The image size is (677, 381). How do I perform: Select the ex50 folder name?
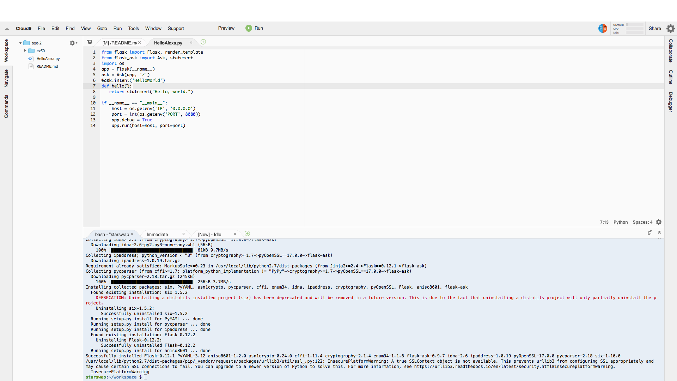coord(41,51)
